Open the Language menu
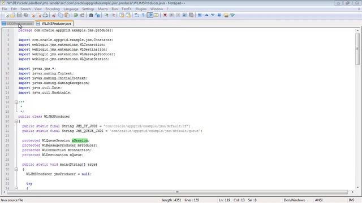362x203 pixels. (71, 9)
